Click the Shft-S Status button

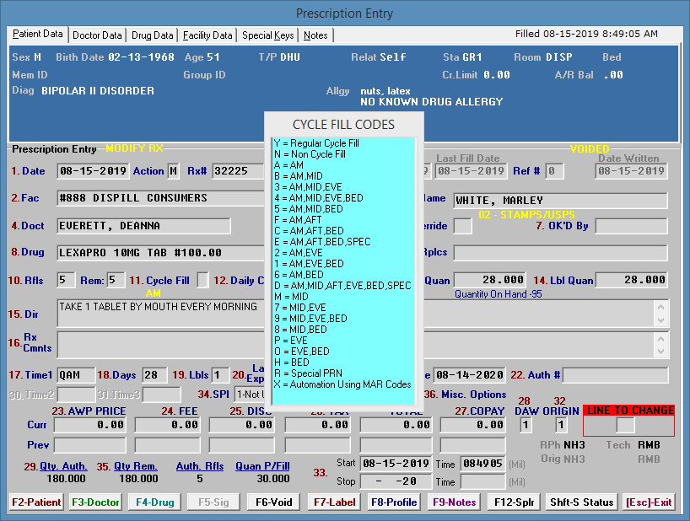coord(581,502)
